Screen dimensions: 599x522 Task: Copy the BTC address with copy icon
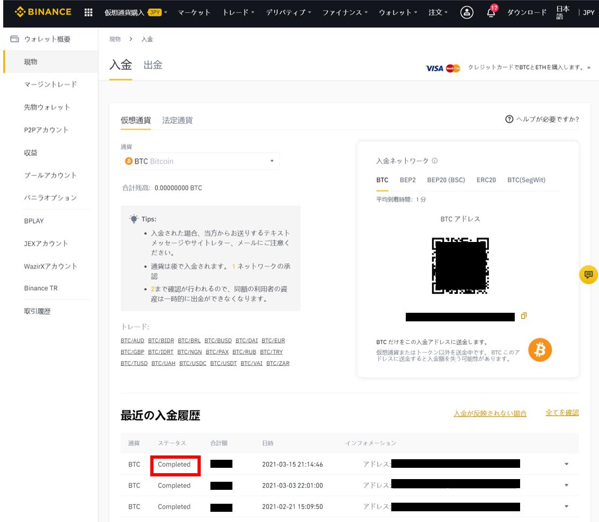[x=524, y=316]
